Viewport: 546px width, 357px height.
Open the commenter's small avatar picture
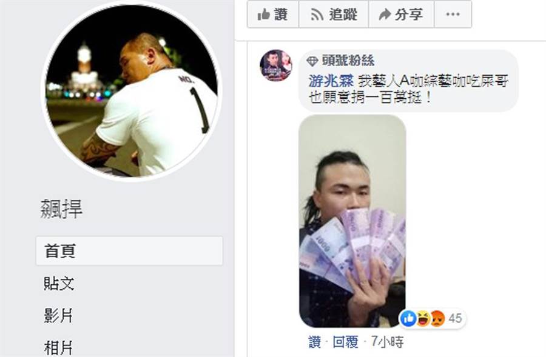click(276, 65)
